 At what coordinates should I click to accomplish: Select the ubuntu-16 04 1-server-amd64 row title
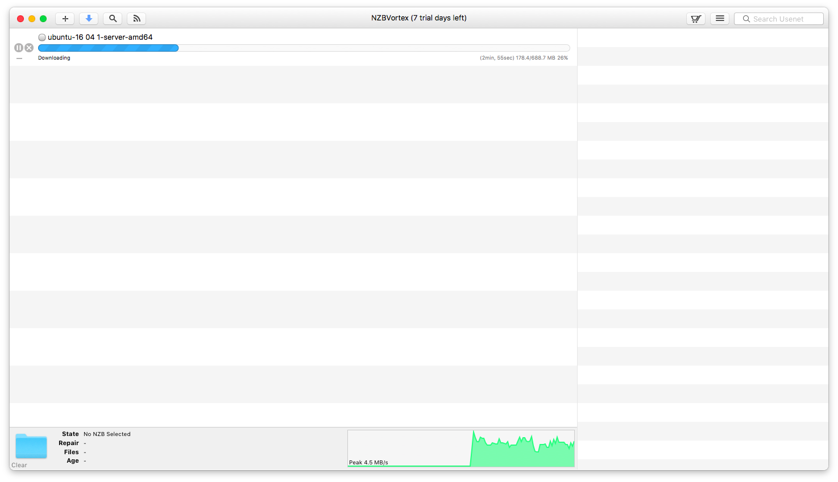tap(100, 37)
